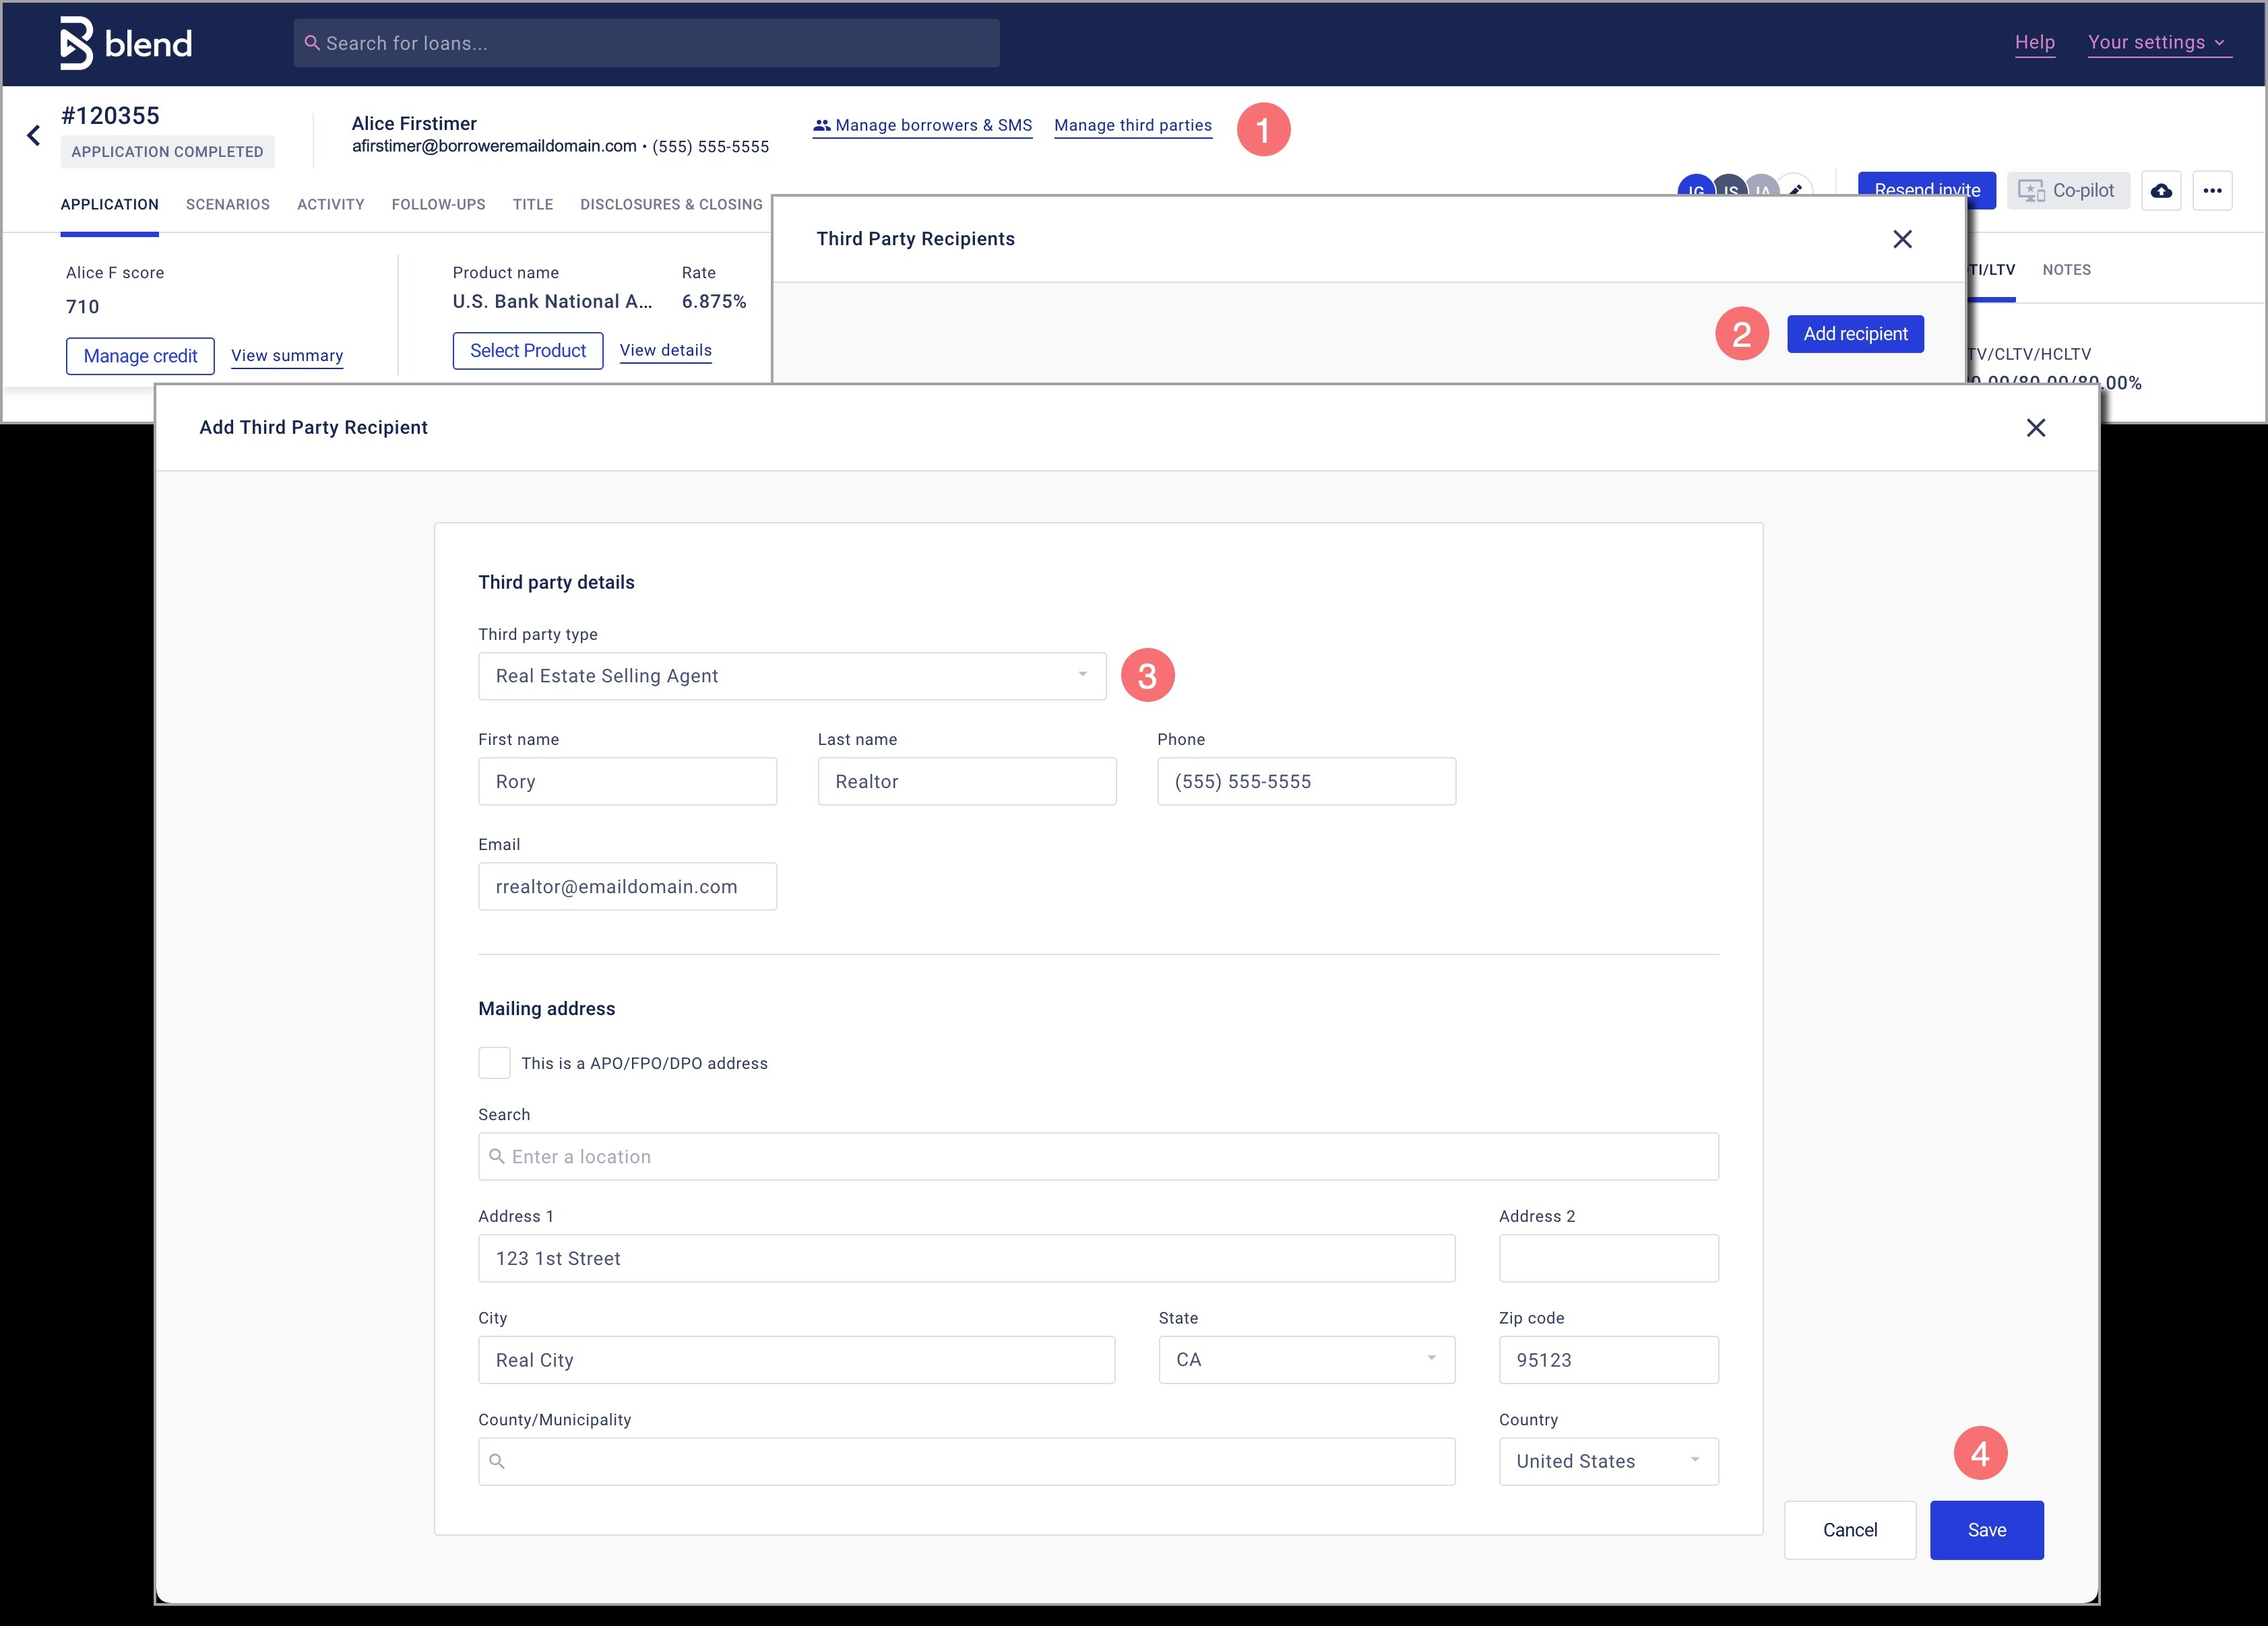Open the three-dot more options menu

click(2212, 190)
